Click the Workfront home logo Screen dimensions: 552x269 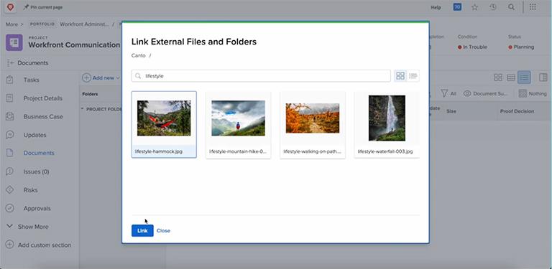(10, 7)
